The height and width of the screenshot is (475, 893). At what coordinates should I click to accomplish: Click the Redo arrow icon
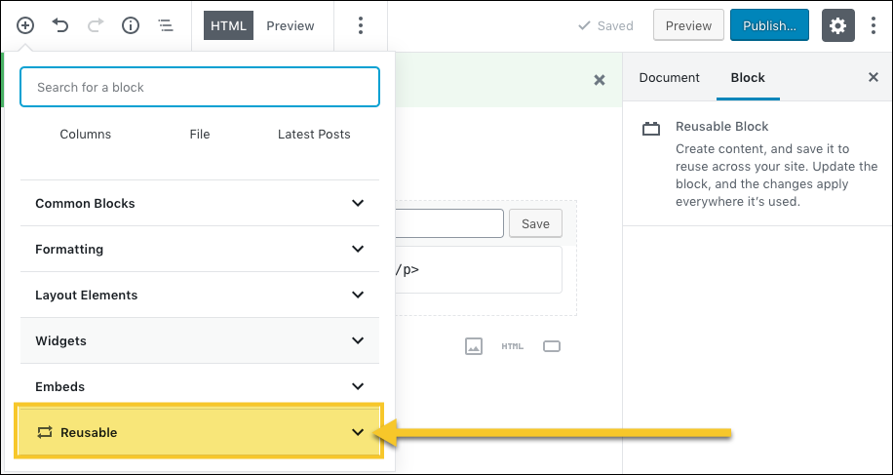(96, 25)
